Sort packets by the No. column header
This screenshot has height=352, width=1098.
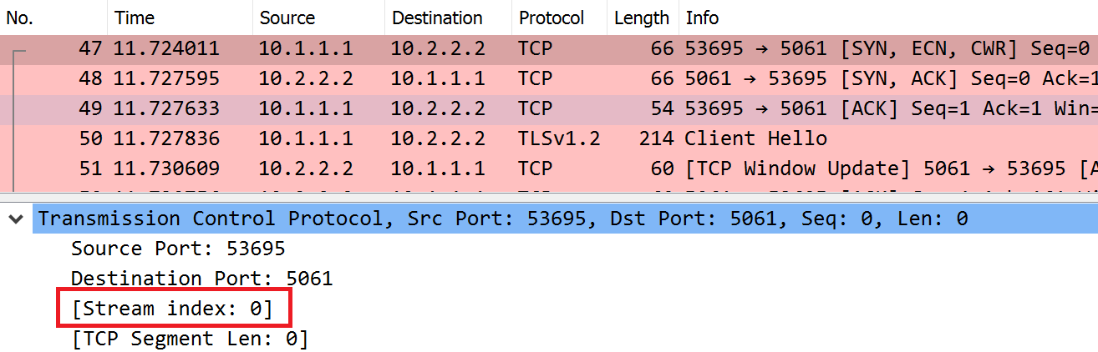coord(53,18)
